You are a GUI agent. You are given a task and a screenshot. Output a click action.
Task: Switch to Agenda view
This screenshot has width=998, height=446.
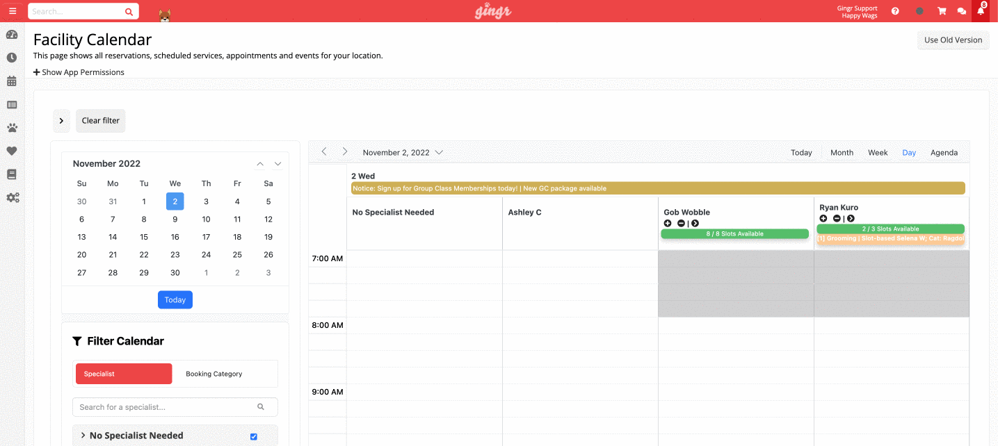coord(944,152)
